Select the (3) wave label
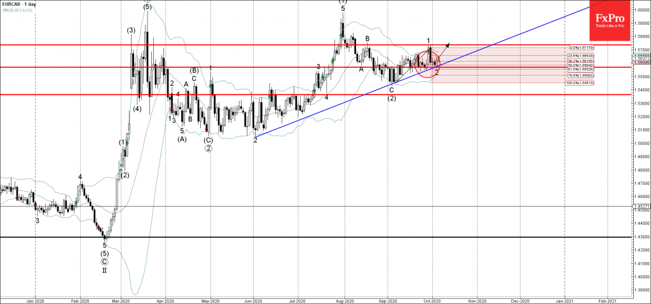This screenshot has width=651, height=304. point(130,30)
